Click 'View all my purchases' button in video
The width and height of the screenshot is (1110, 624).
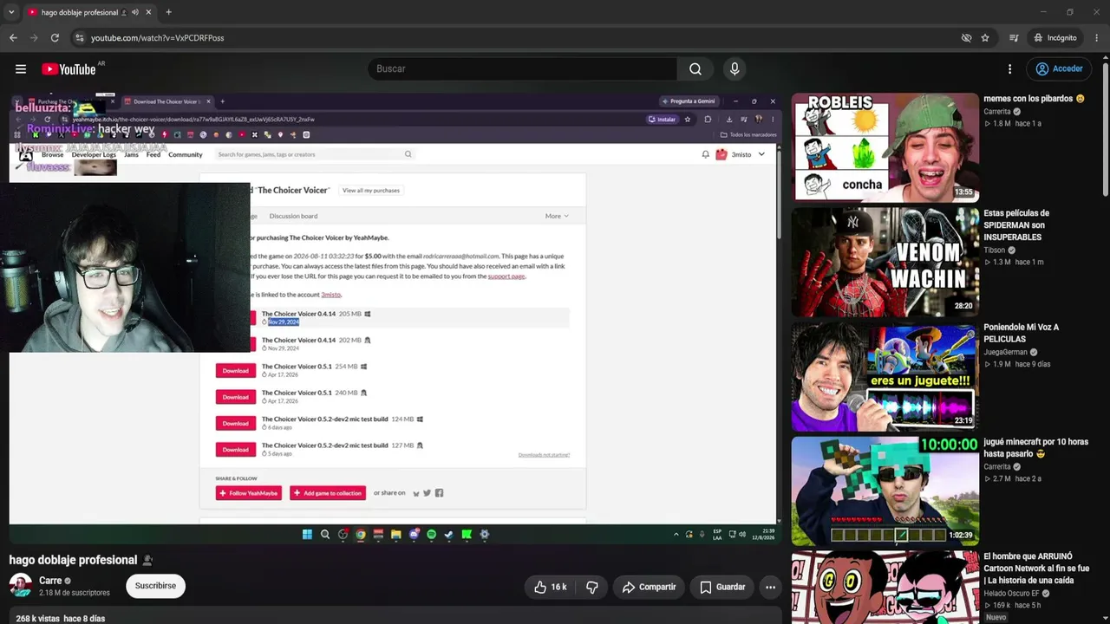coord(371,191)
